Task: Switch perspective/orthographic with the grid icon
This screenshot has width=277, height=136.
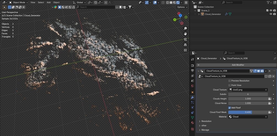Action: click(x=185, y=45)
